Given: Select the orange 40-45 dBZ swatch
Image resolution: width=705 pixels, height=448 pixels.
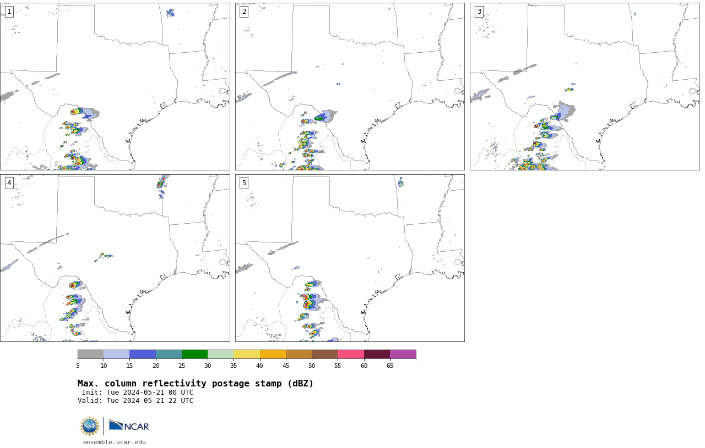Looking at the screenshot, I should coord(273,354).
